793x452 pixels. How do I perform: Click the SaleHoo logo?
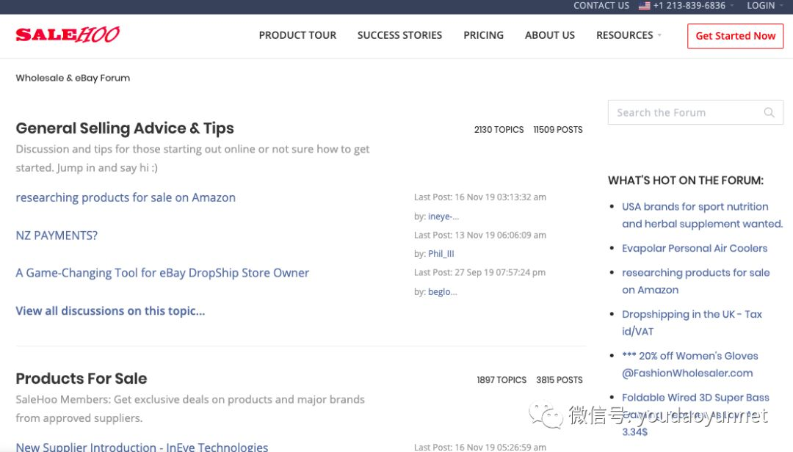tap(68, 35)
